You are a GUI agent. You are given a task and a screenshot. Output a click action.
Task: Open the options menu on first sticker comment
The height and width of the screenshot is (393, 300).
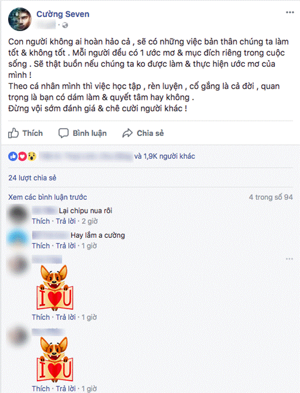click(289, 259)
